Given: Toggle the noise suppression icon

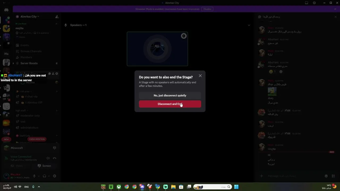Looking at the screenshot, I should (48, 158).
